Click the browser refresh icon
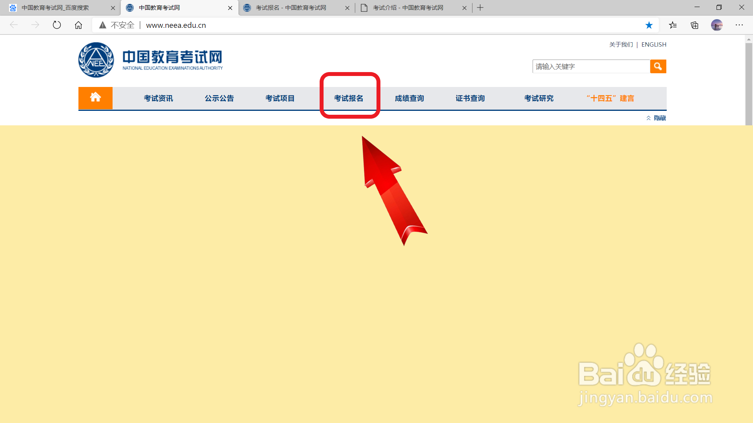The height and width of the screenshot is (423, 753). pos(57,25)
